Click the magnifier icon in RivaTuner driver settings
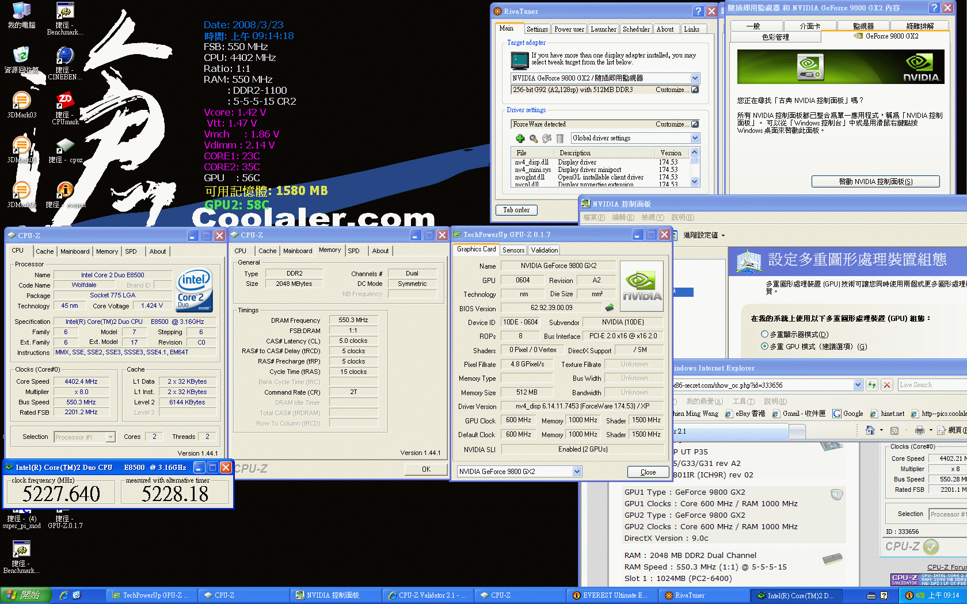 (x=534, y=138)
